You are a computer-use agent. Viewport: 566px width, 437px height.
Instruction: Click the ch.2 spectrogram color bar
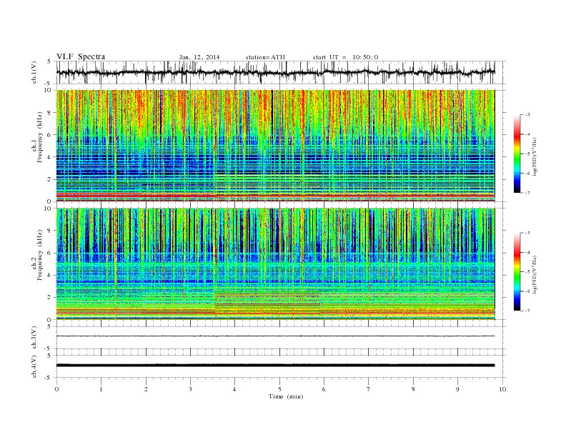tap(517, 272)
